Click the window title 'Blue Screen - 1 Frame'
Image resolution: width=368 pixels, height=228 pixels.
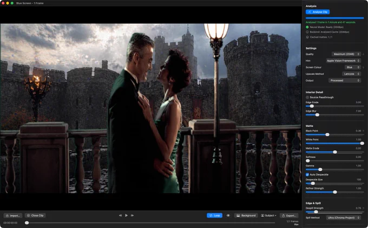(x=30, y=3)
